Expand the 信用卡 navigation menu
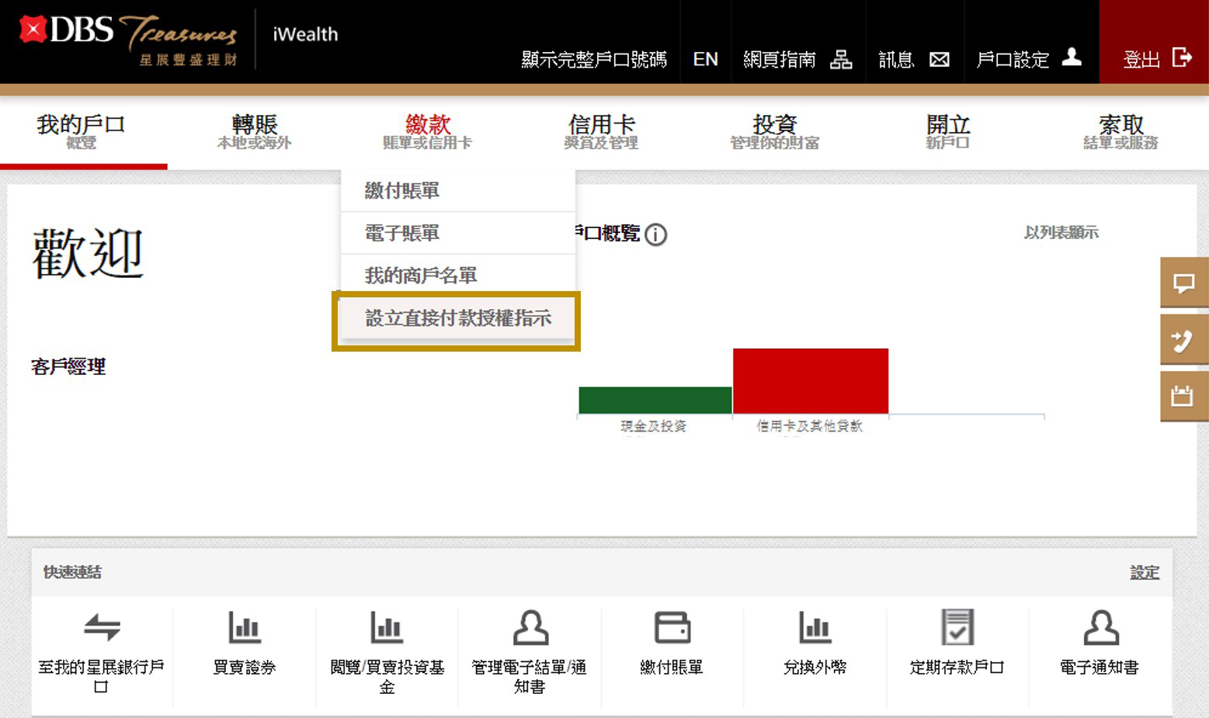1209x718 pixels. [x=601, y=131]
